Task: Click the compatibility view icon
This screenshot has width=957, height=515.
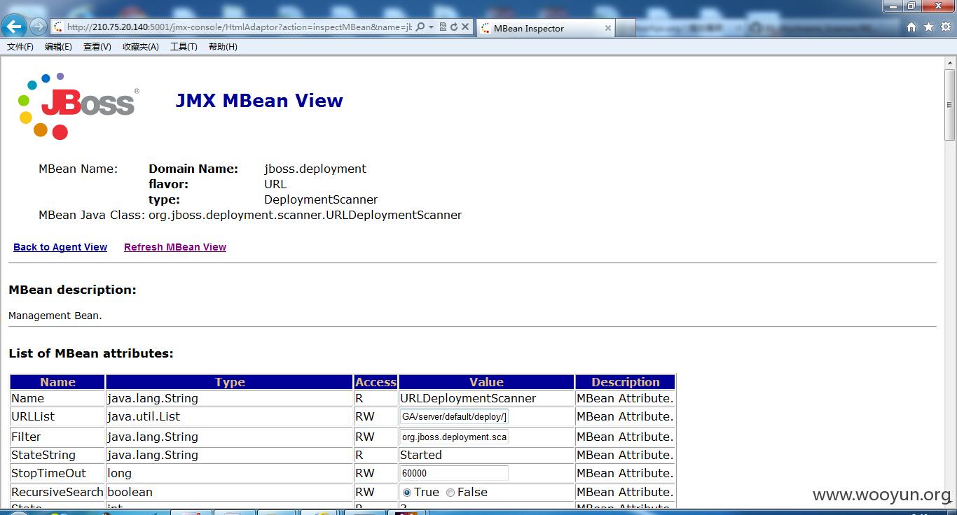Action: [x=443, y=27]
